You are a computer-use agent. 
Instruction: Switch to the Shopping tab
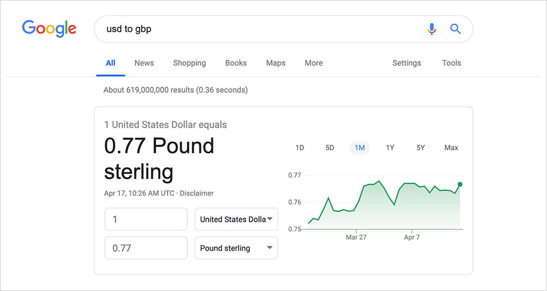(189, 63)
